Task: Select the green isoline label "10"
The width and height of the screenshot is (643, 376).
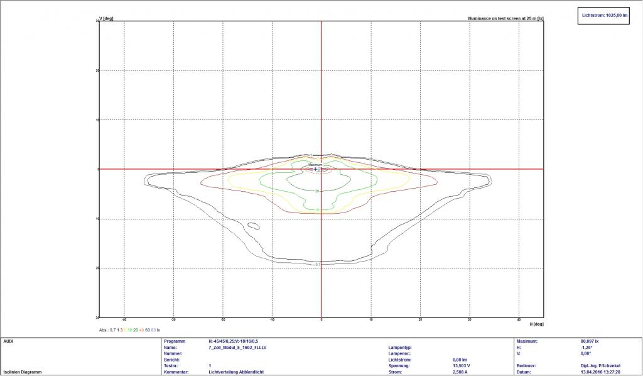Action: point(317,209)
